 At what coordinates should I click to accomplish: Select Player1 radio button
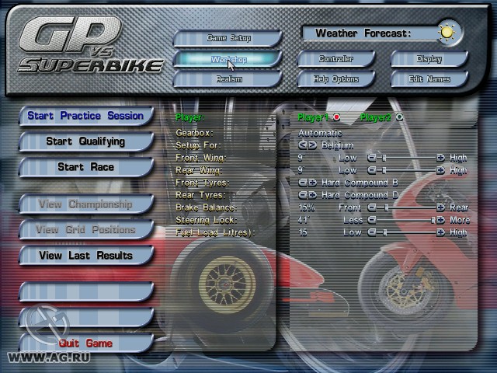click(336, 117)
